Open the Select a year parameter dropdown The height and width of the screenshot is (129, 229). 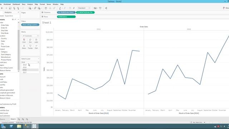point(30,62)
